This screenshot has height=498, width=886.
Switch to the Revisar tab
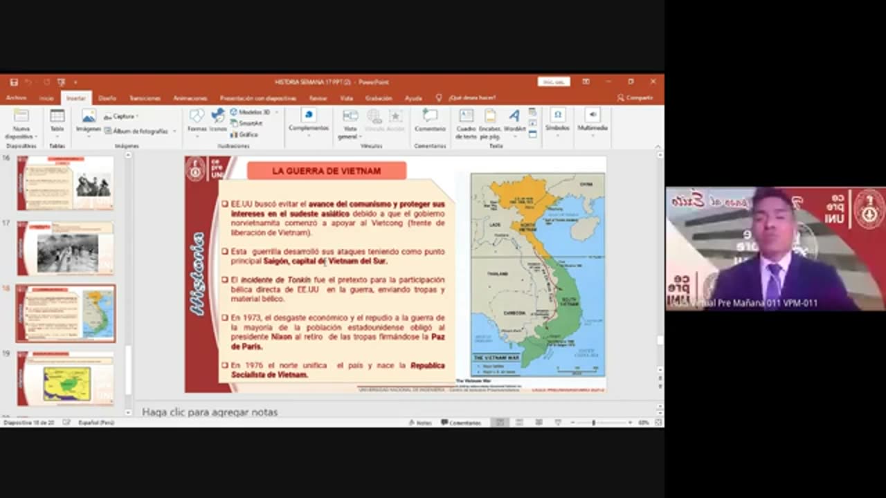318,98
